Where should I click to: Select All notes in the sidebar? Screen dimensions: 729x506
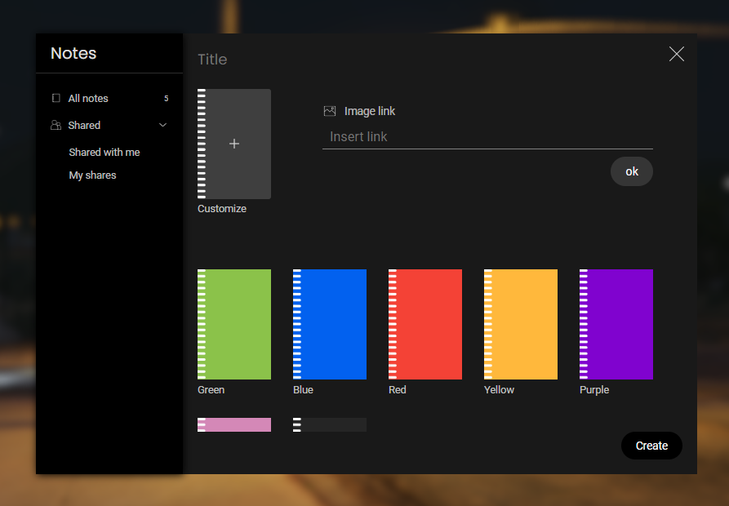point(87,98)
